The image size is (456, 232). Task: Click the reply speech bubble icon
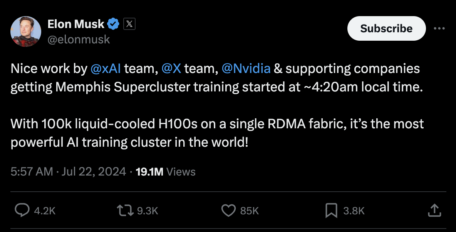pyautogui.click(x=22, y=210)
